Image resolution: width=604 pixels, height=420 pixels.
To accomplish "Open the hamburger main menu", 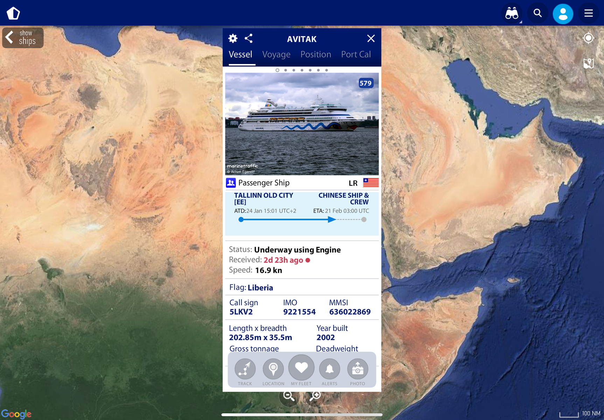I will [589, 14].
